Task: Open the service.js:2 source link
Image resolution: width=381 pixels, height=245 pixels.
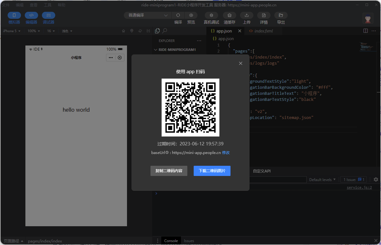Action: pos(359,187)
